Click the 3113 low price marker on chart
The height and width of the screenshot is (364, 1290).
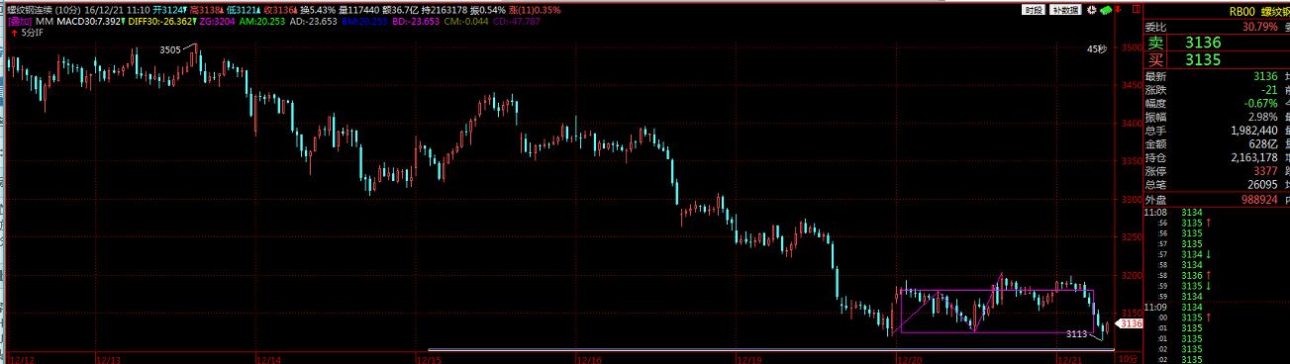point(1076,334)
